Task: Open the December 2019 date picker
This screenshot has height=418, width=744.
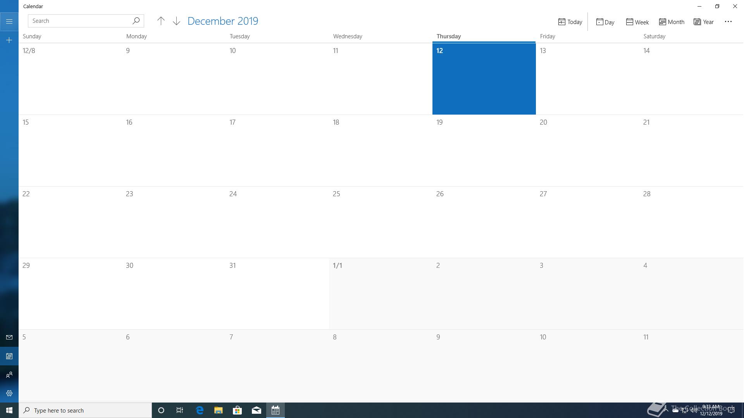Action: (x=223, y=21)
